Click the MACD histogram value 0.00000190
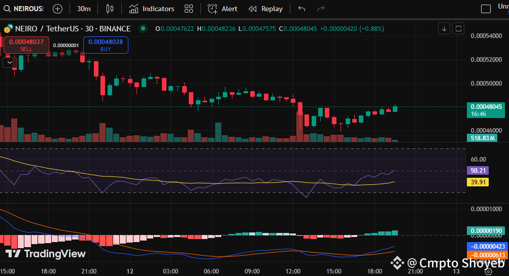This screenshot has width=509, height=276. [486, 230]
